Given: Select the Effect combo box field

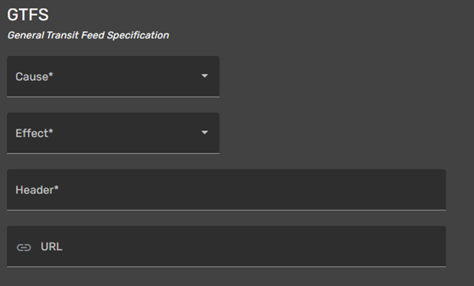Looking at the screenshot, I should 113,133.
